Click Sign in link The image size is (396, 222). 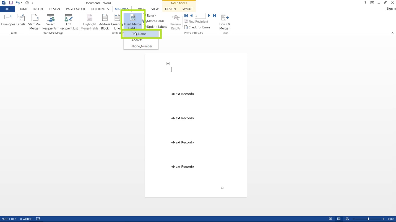coord(391,9)
